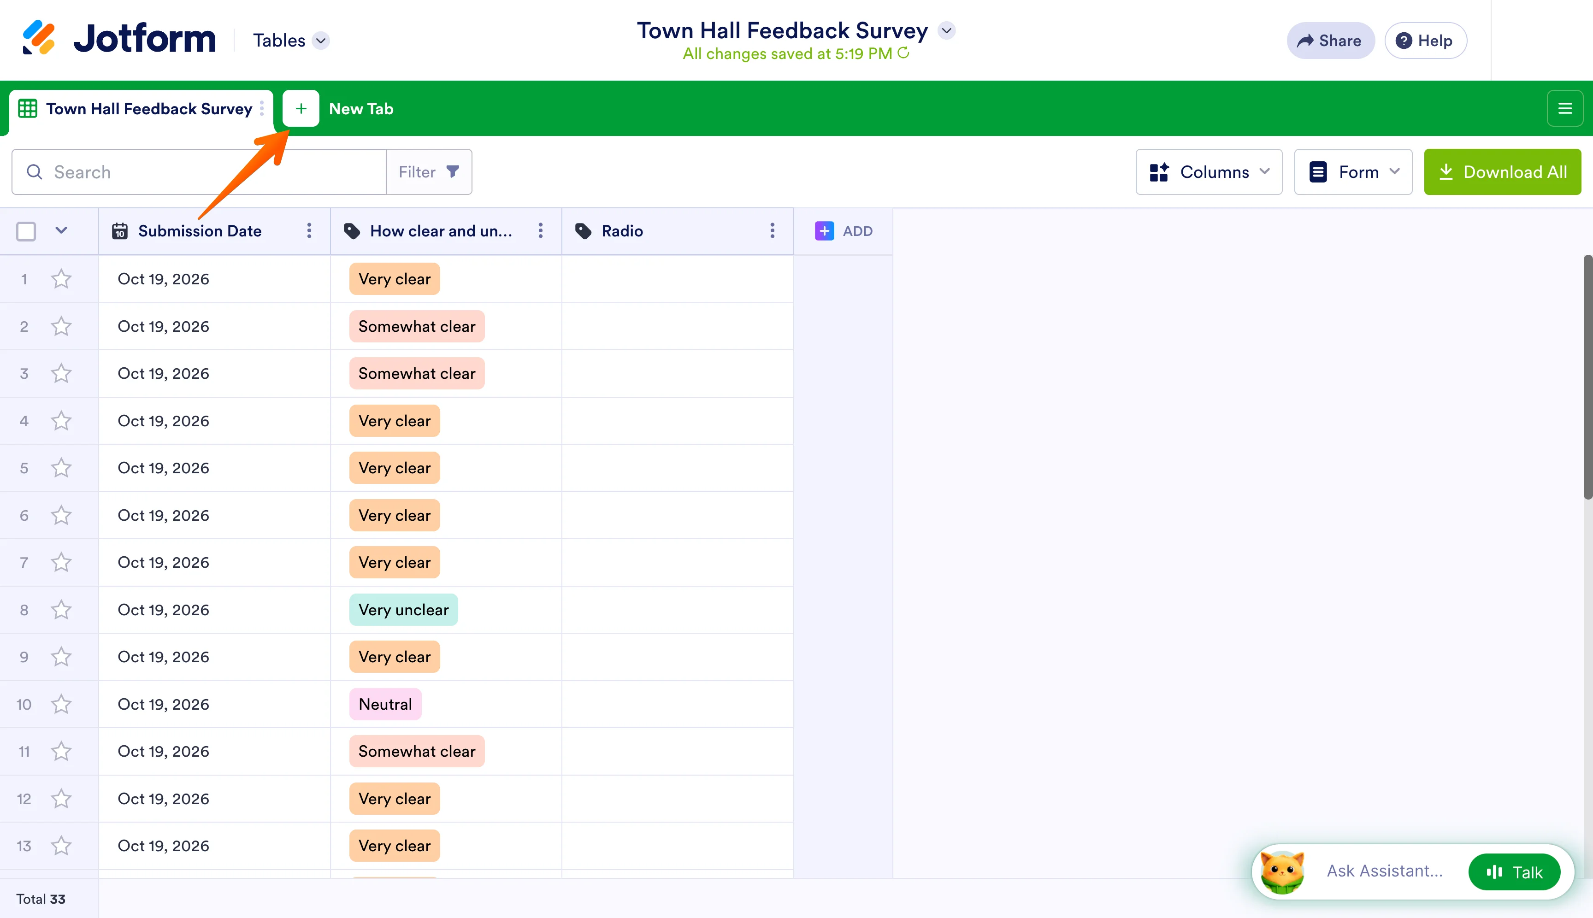
Task: Star row 4
Action: coord(61,421)
